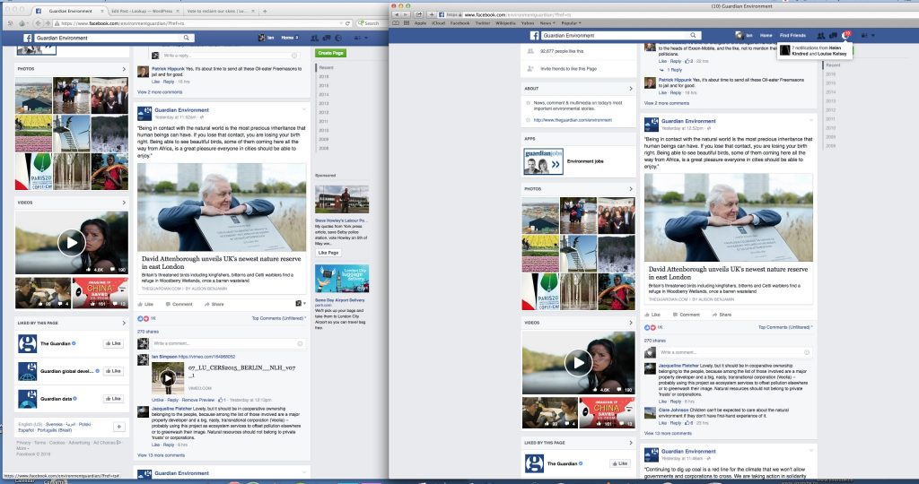Expand the VIDEOS section chevron in Safari
The image size is (919, 484).
point(631,323)
